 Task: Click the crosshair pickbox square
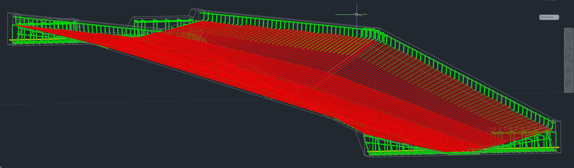357,14
